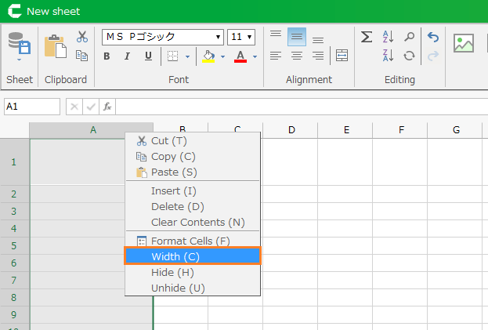
Task: Click the Find magnifier icon
Action: coord(409,37)
